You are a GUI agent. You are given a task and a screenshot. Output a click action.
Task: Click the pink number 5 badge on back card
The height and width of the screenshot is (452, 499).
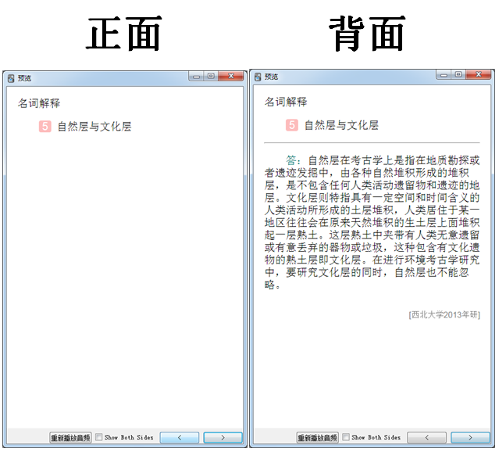[292, 125]
